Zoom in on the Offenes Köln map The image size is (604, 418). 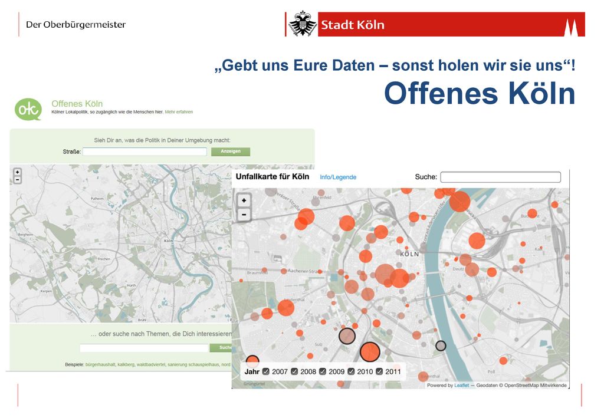pyautogui.click(x=17, y=172)
